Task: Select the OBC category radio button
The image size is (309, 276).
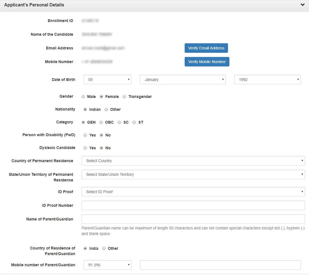Action: click(x=101, y=122)
